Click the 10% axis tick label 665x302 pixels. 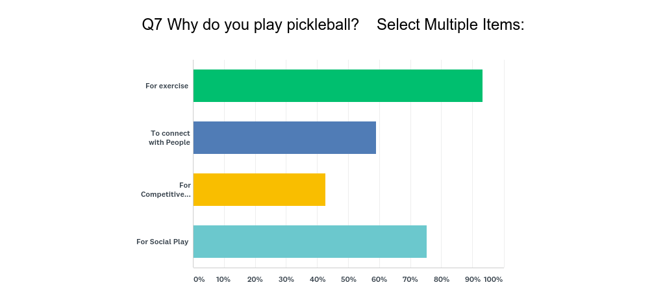coord(223,279)
